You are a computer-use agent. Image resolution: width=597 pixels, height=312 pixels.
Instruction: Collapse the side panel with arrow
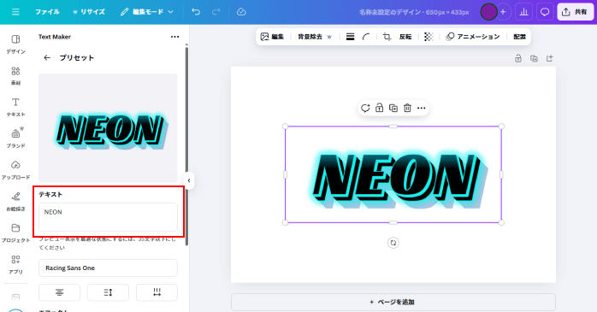click(x=189, y=180)
